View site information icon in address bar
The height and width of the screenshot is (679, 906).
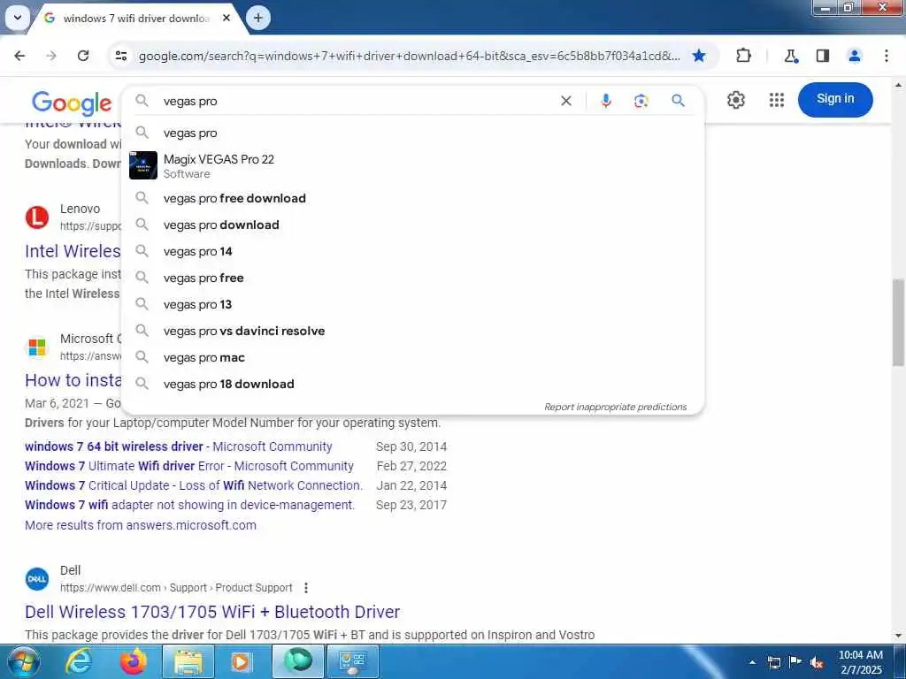[x=120, y=56]
